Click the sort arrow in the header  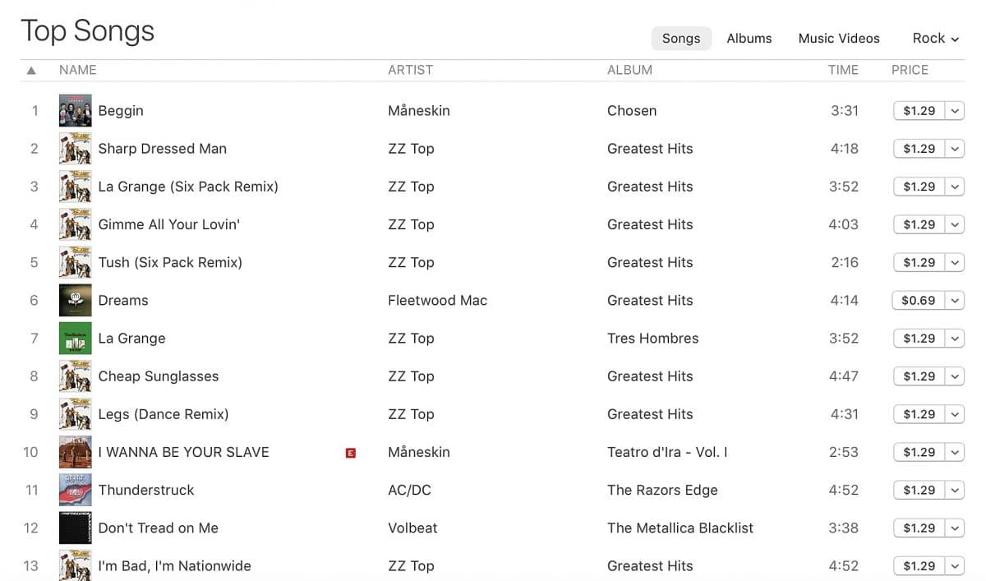(x=31, y=71)
